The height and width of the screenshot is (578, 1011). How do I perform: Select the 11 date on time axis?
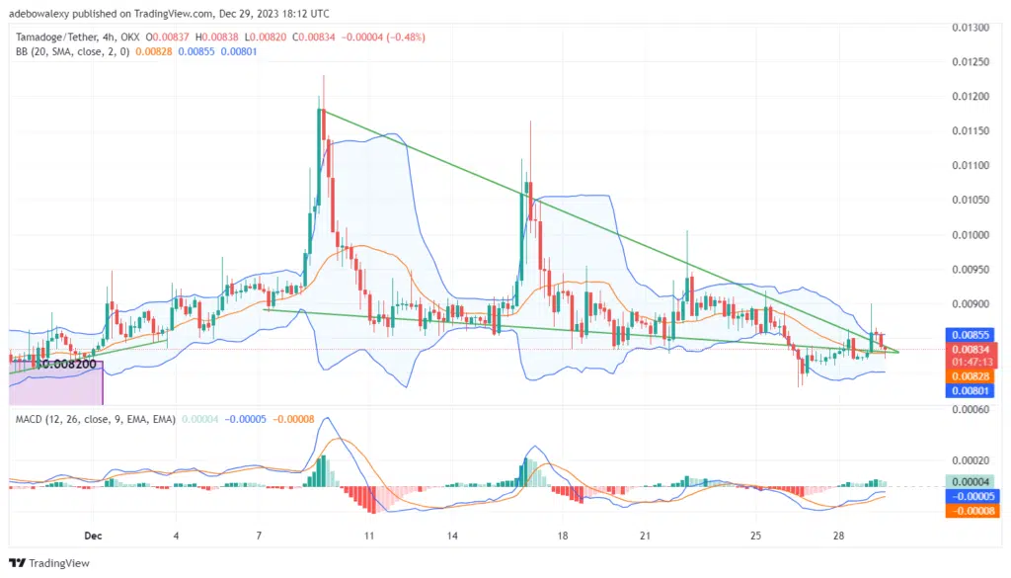click(368, 535)
